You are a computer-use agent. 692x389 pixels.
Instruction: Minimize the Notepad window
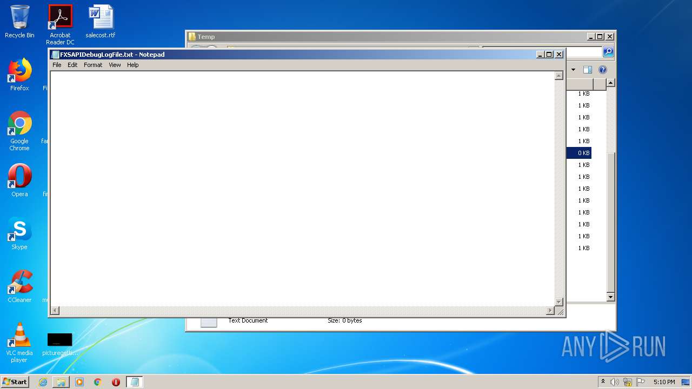coord(540,55)
